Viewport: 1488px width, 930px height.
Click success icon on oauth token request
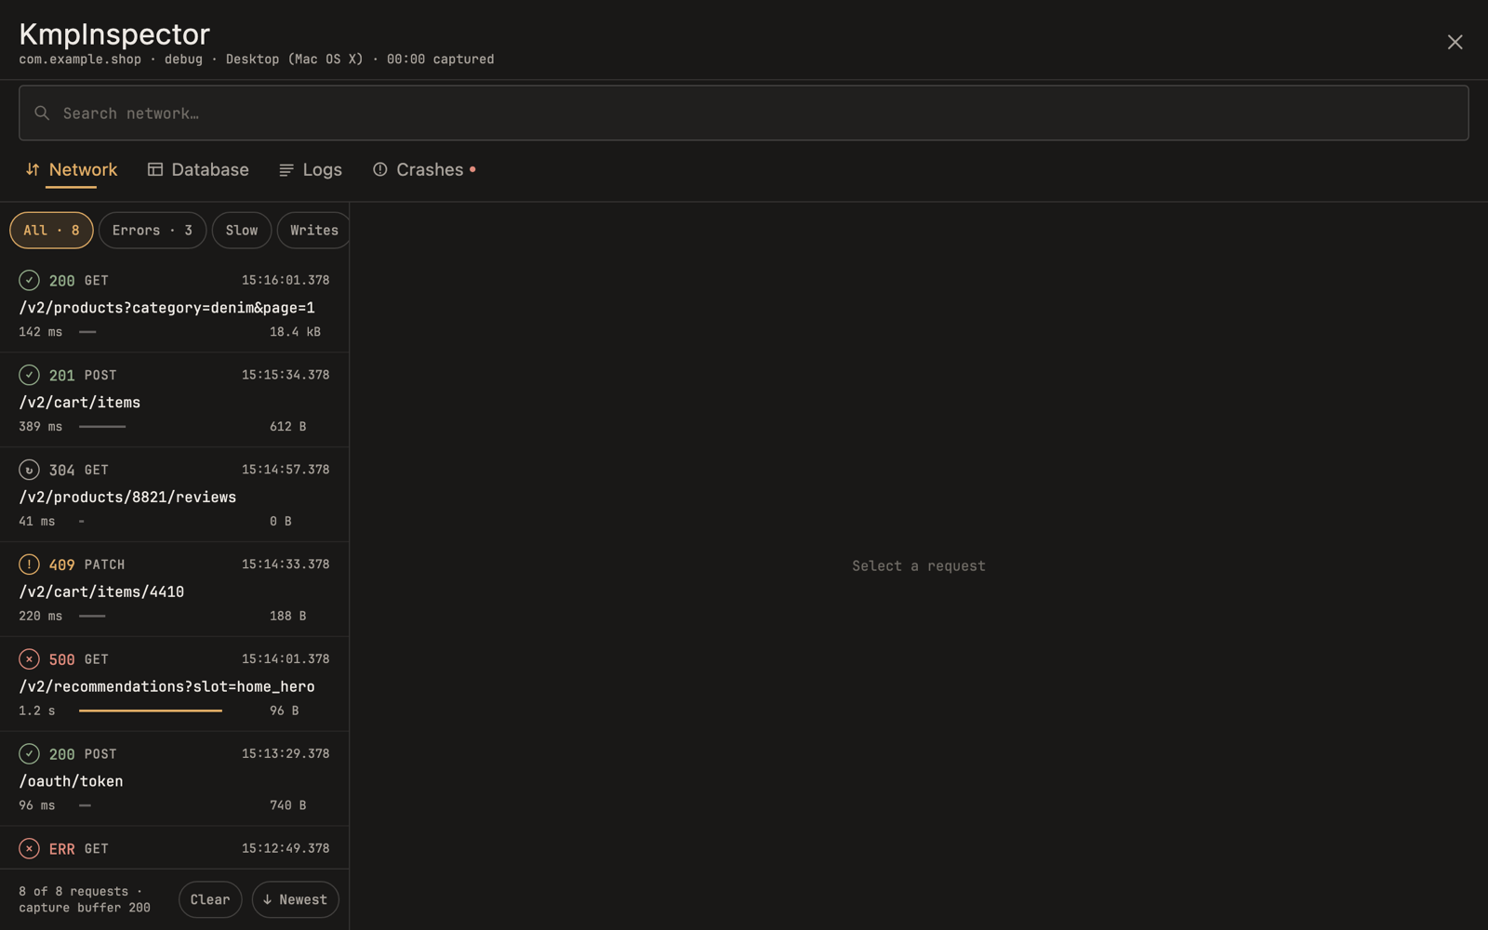click(x=29, y=753)
